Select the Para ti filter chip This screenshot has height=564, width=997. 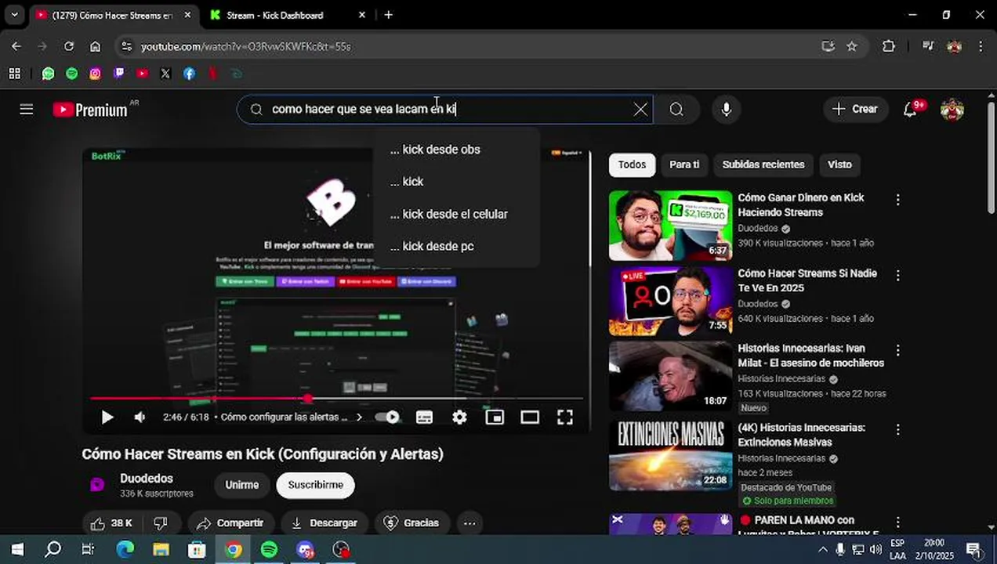click(x=684, y=164)
